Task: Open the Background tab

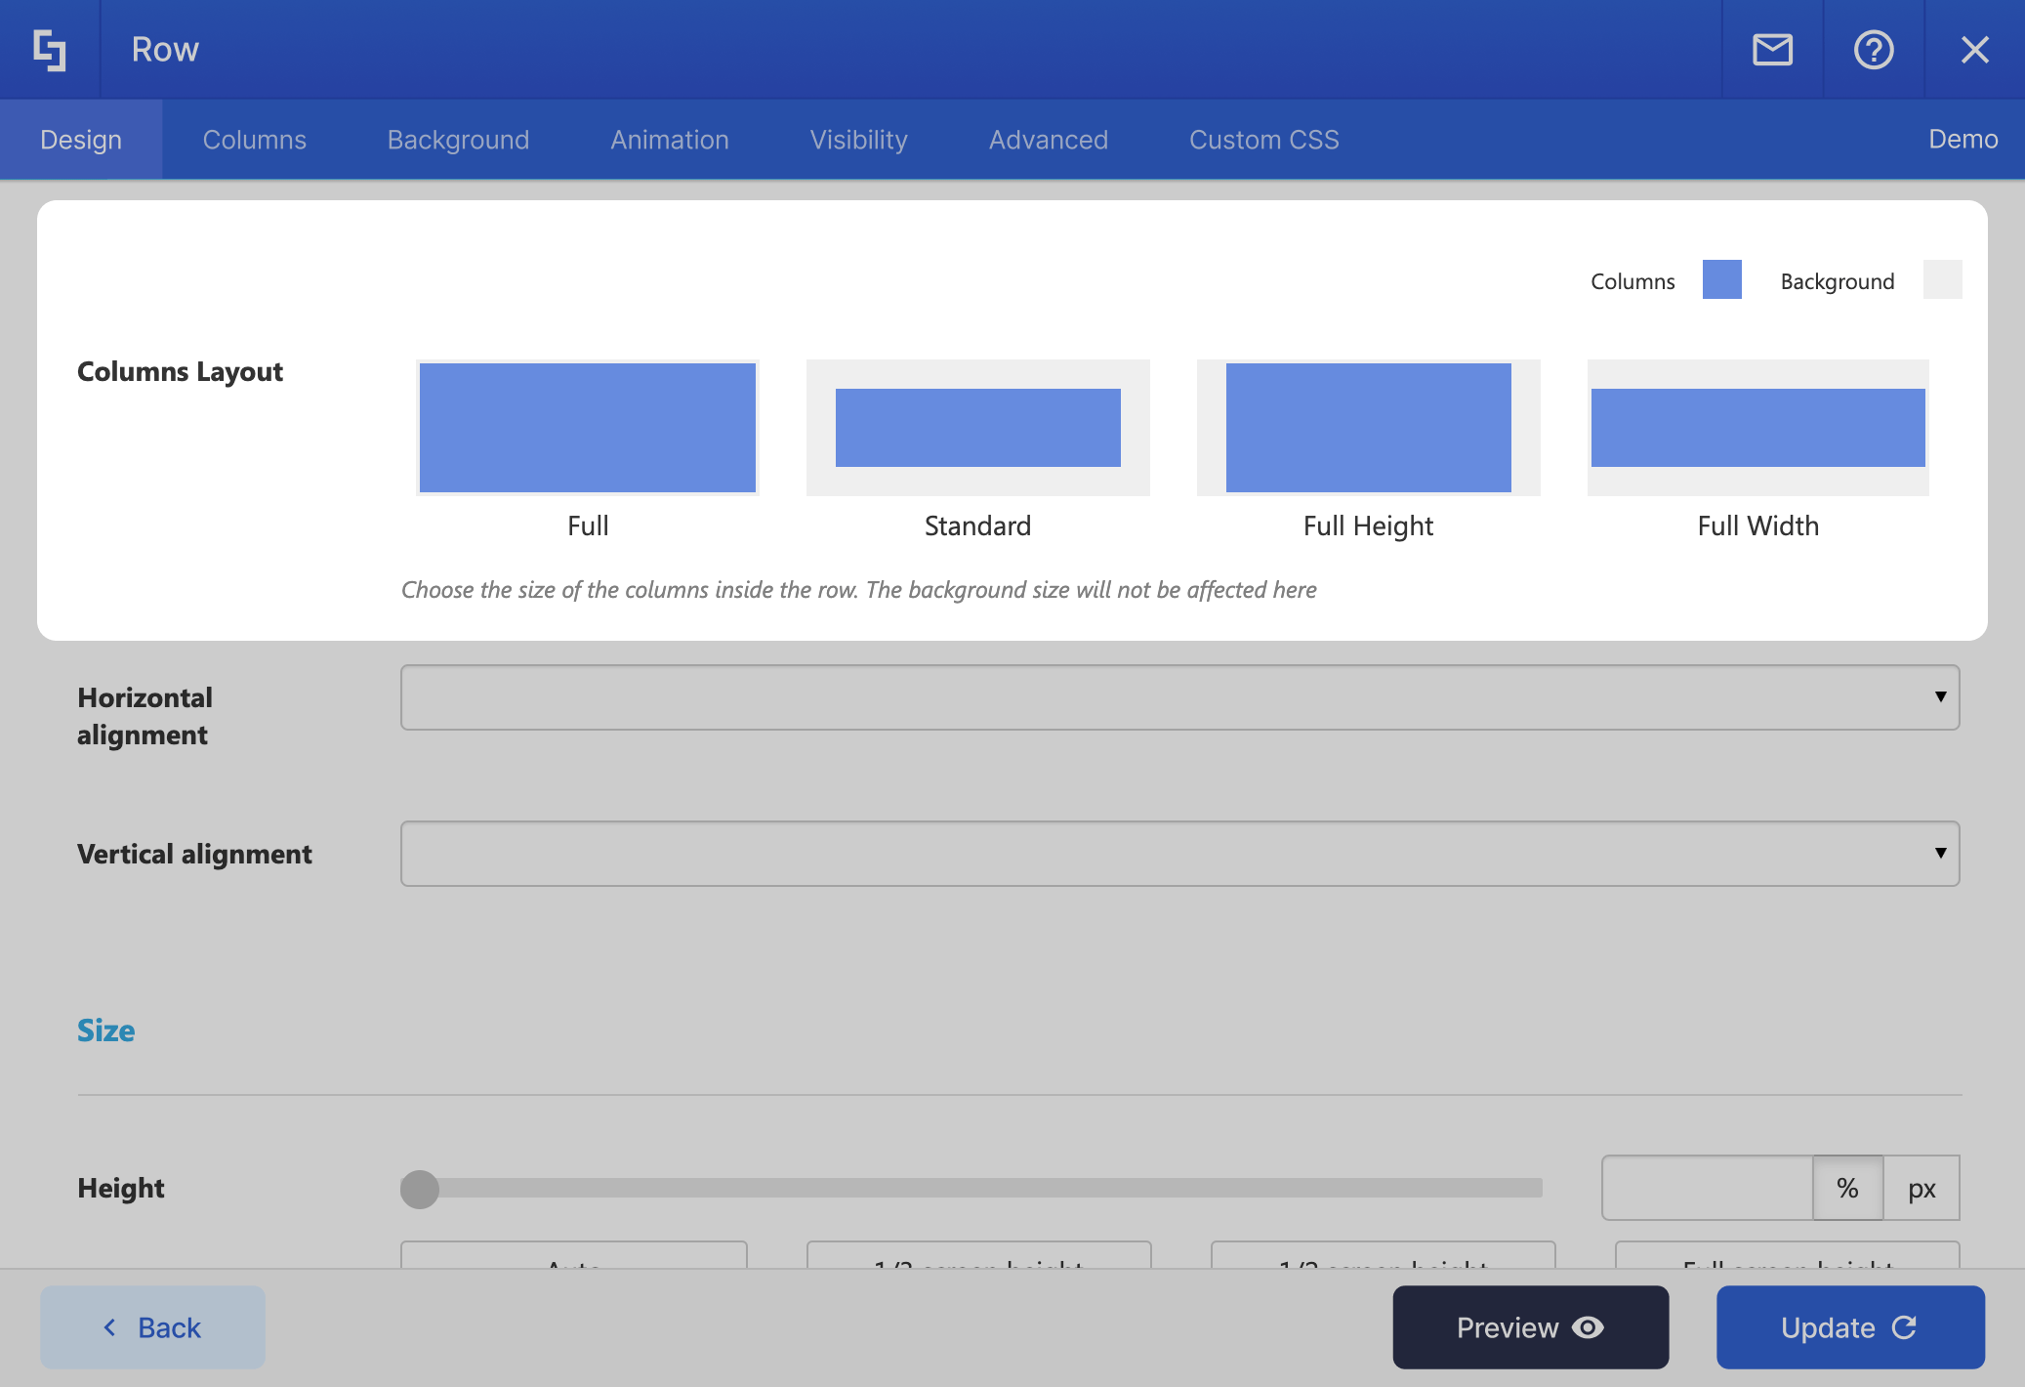Action: (458, 140)
